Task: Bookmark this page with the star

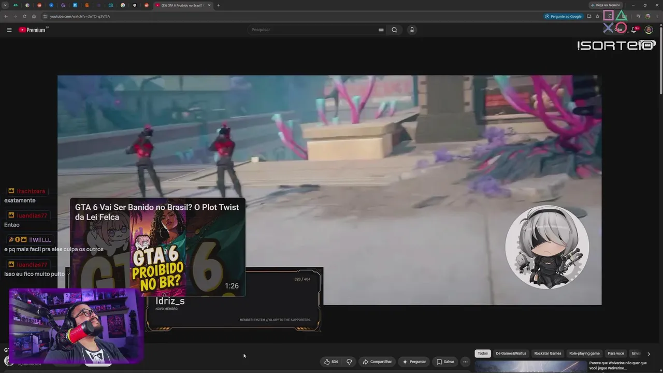Action: [x=597, y=16]
